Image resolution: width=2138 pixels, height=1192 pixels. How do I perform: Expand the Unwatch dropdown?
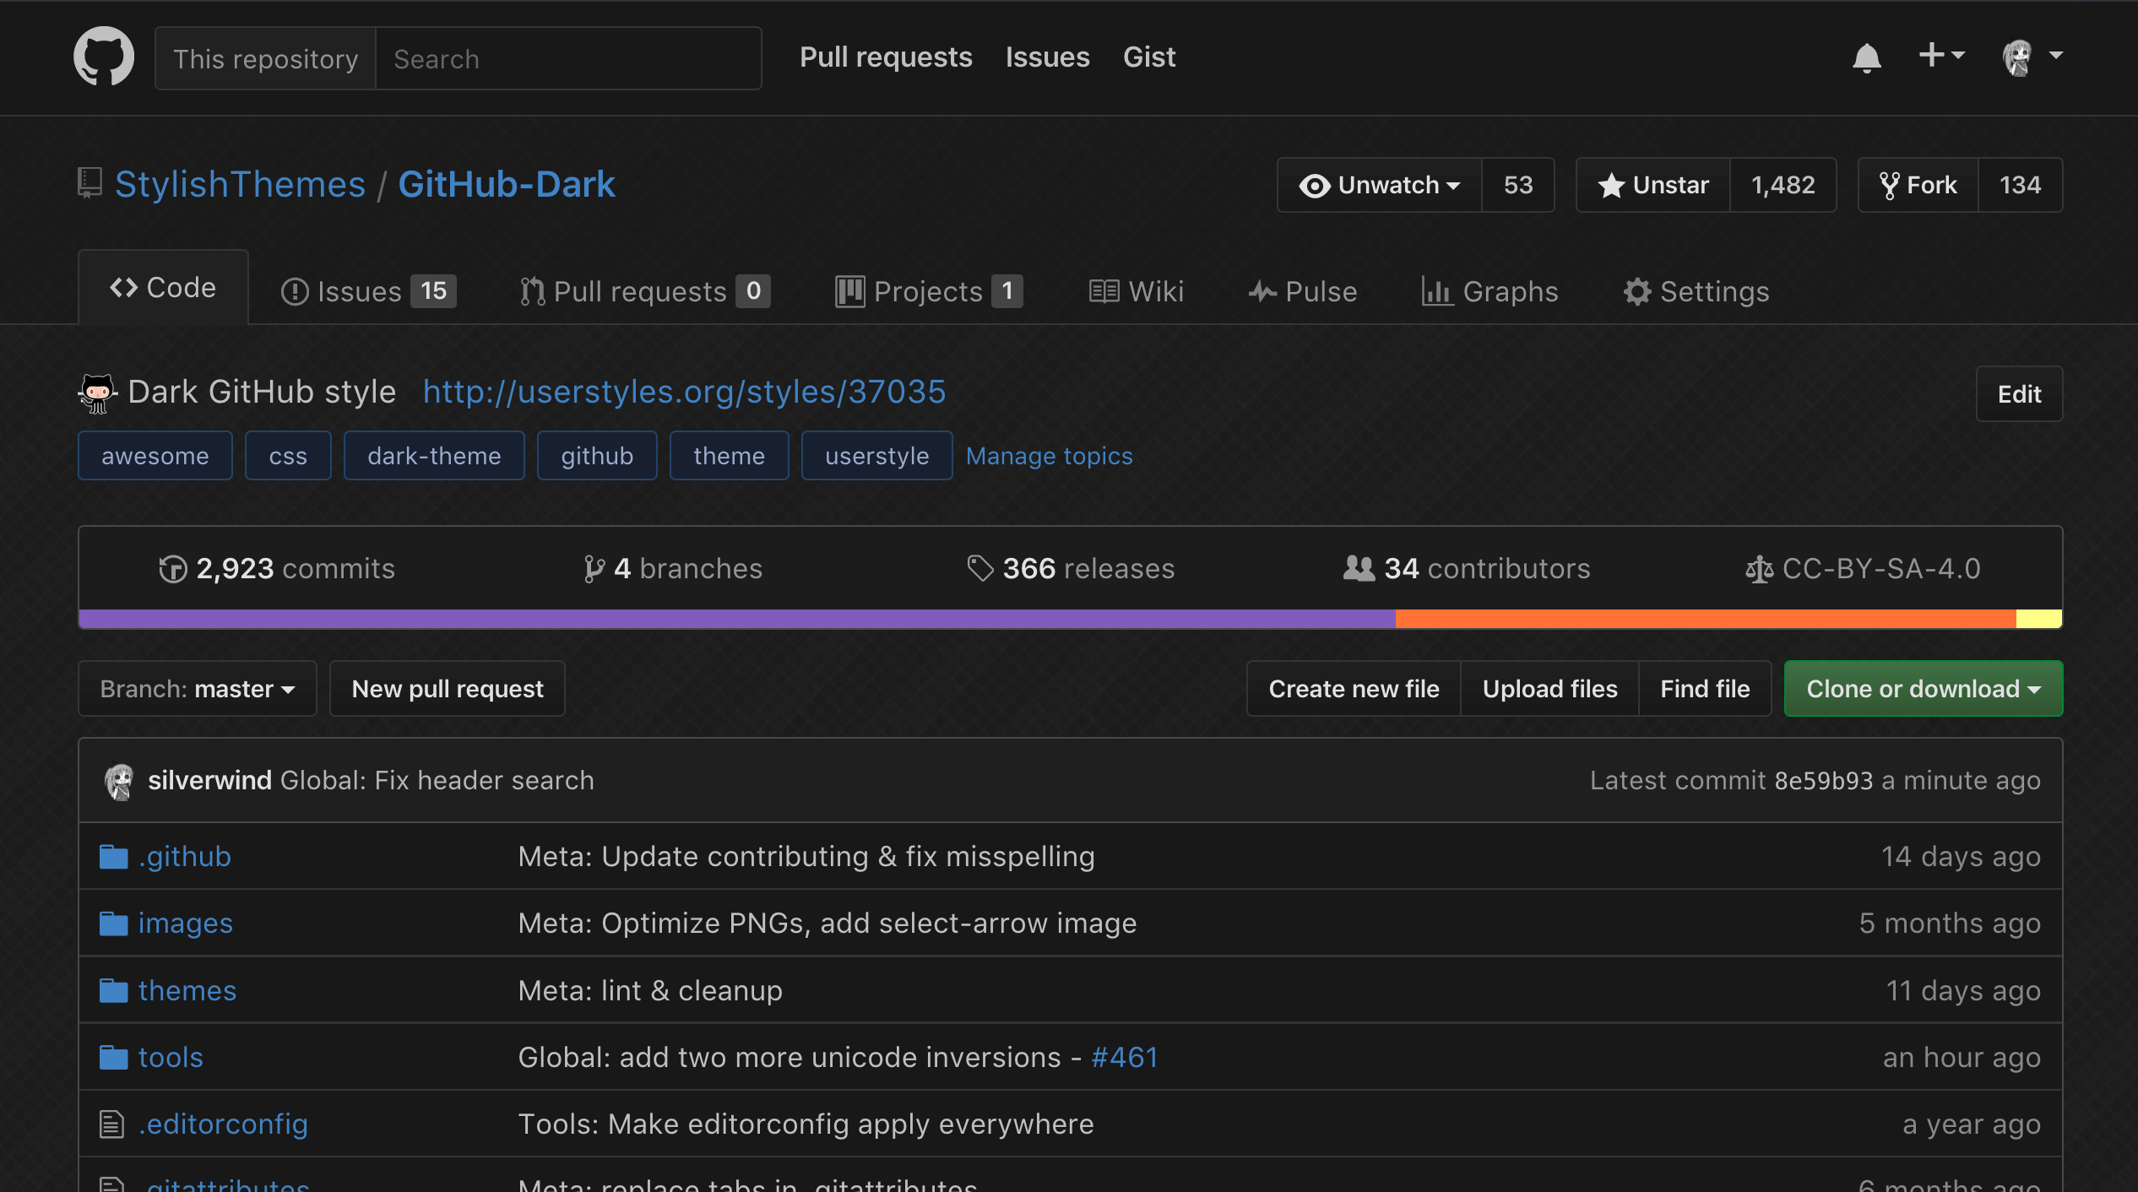(1380, 185)
